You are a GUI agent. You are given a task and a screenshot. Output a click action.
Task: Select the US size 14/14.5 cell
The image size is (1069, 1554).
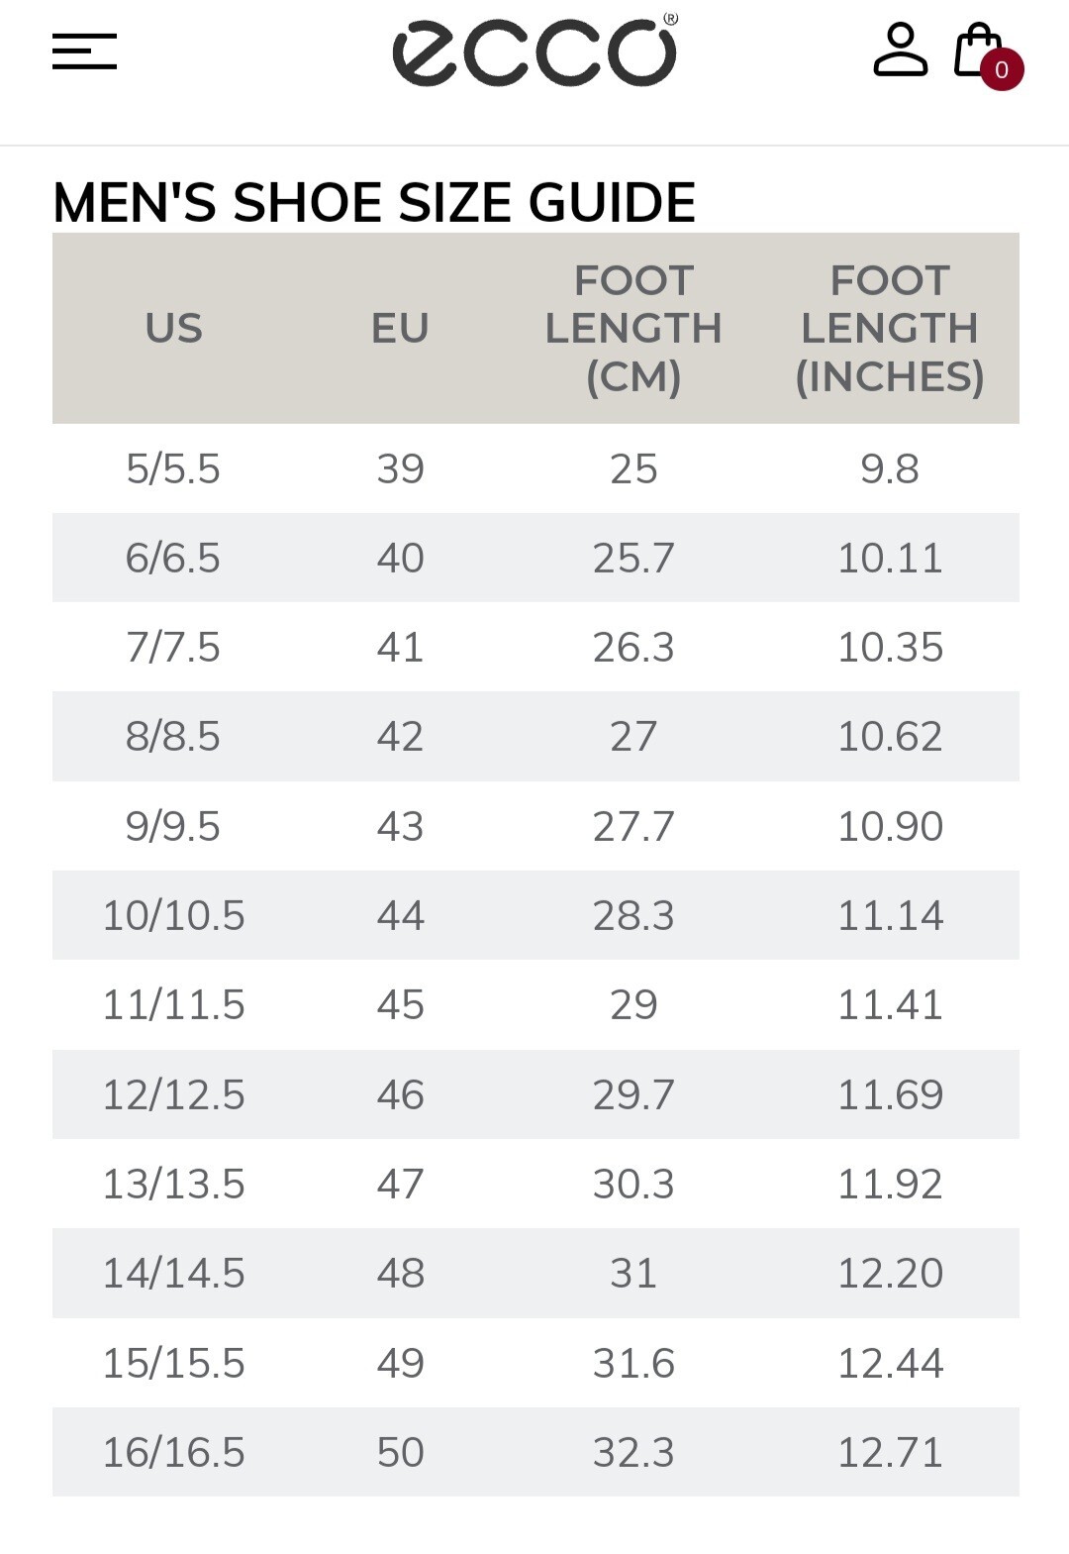[173, 1273]
